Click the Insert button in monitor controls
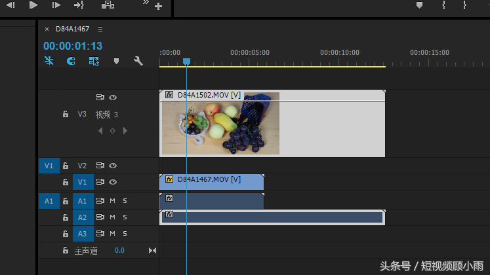The height and width of the screenshot is (275, 490). coord(79,5)
